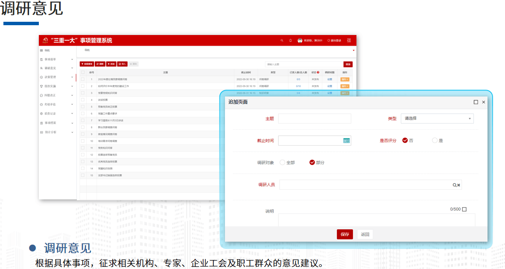This screenshot has height=269, width=505.
Task: Check row 1 2022年度社情民意调查问卷
Action: tap(83, 79)
